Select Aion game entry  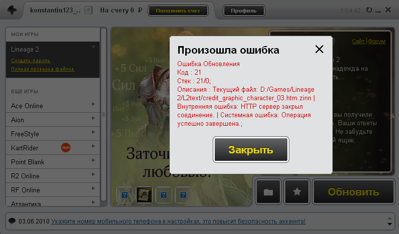53,120
